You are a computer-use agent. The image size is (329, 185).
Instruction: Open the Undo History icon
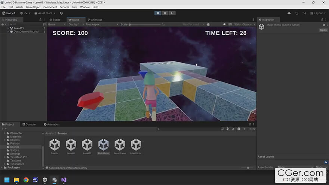point(297,13)
